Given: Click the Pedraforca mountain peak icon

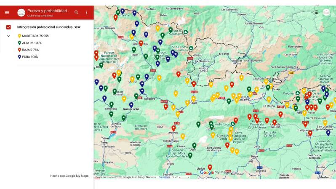Looking at the screenshot, I should 233,124.
